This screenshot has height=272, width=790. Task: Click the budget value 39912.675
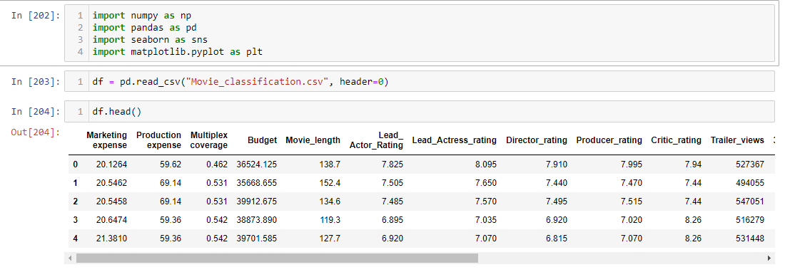(x=256, y=202)
